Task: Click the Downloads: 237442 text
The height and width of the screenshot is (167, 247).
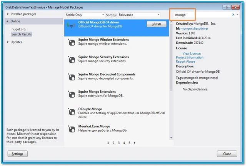Action: [x=190, y=43]
